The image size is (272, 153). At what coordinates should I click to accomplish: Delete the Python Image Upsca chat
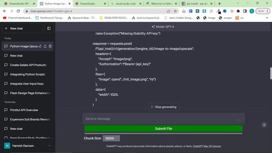pyautogui.click(x=50, y=46)
